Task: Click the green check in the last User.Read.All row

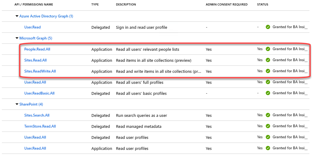Action: coord(268,148)
